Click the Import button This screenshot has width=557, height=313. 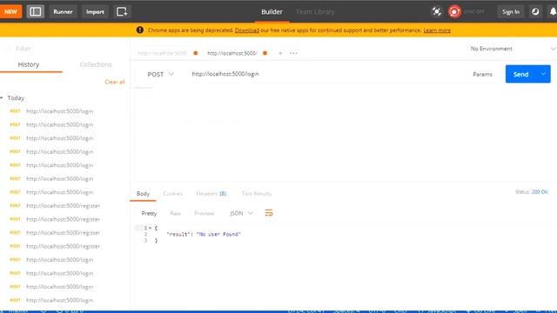[95, 11]
